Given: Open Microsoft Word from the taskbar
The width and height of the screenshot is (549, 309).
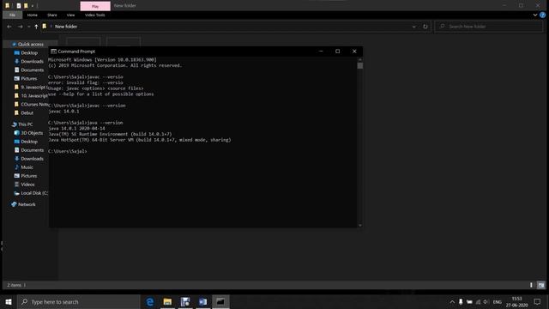Looking at the screenshot, I should click(x=202, y=301).
